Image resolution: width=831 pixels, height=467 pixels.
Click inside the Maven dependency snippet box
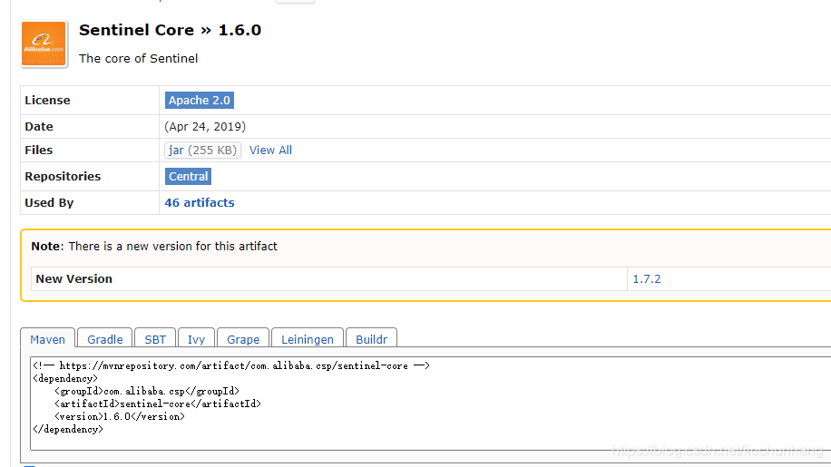point(430,404)
